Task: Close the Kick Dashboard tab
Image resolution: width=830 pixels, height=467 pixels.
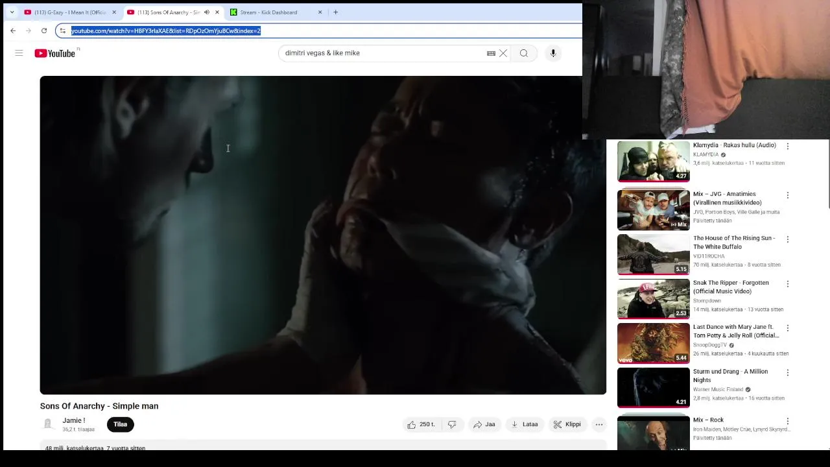Action: click(x=320, y=12)
